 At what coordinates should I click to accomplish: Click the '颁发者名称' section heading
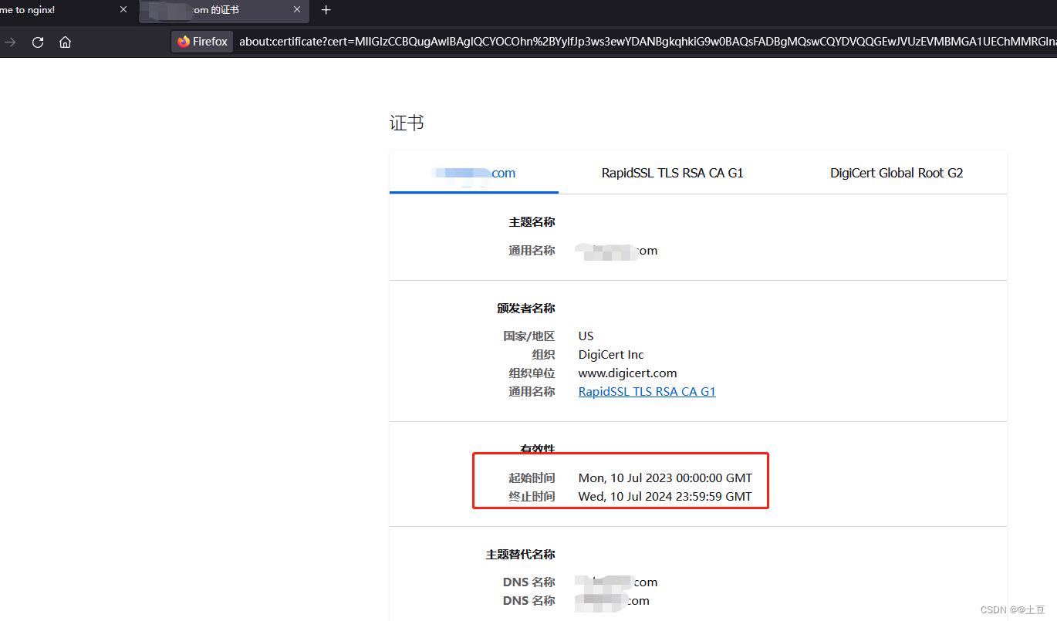coord(526,309)
